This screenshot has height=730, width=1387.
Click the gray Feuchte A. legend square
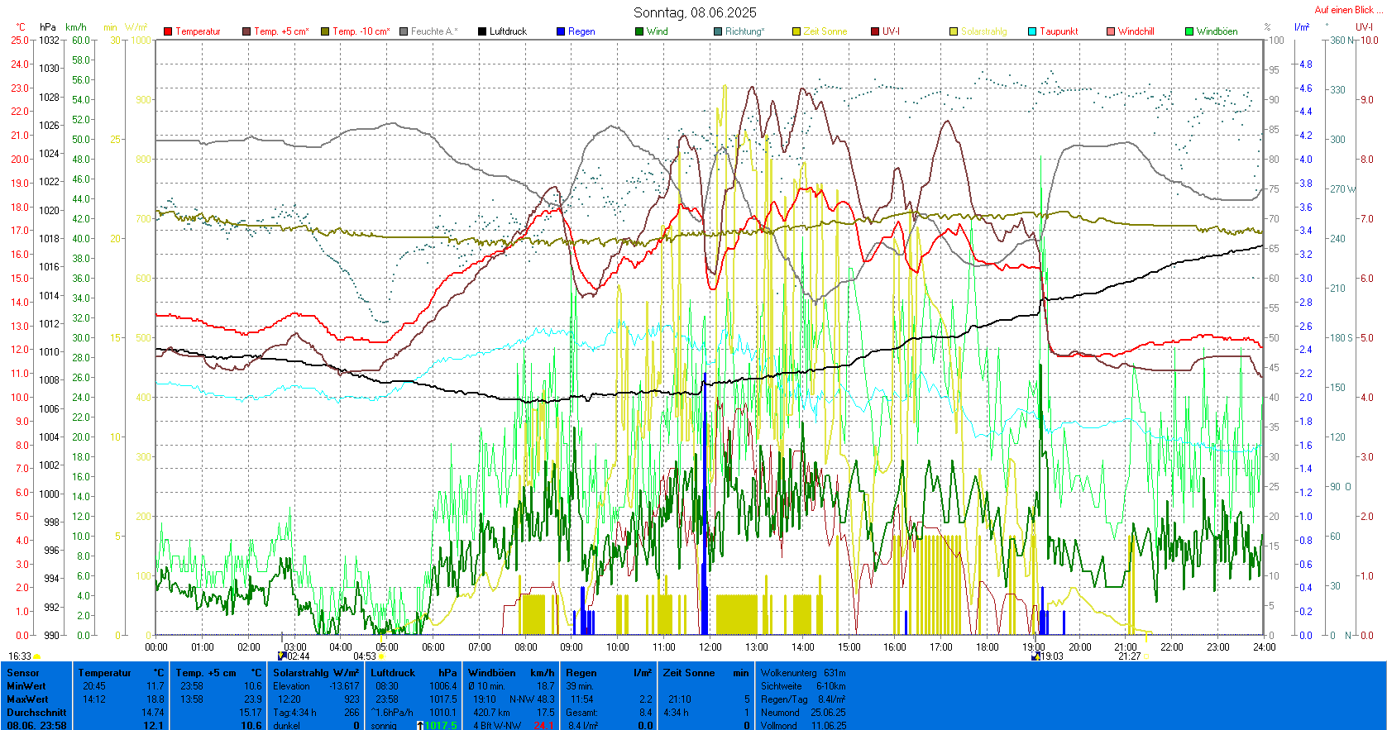click(404, 31)
